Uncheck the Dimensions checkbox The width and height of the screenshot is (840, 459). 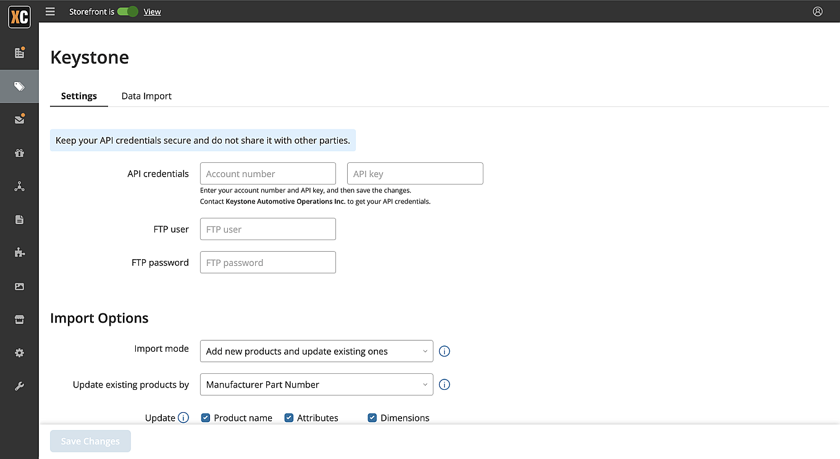tap(372, 418)
